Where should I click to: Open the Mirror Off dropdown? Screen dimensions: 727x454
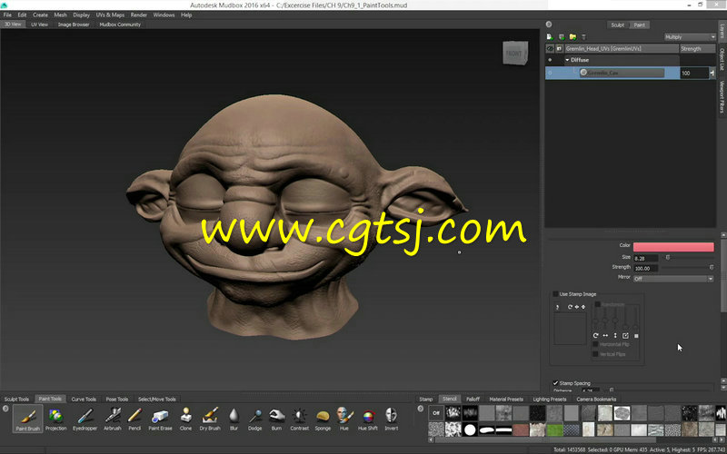coord(673,279)
